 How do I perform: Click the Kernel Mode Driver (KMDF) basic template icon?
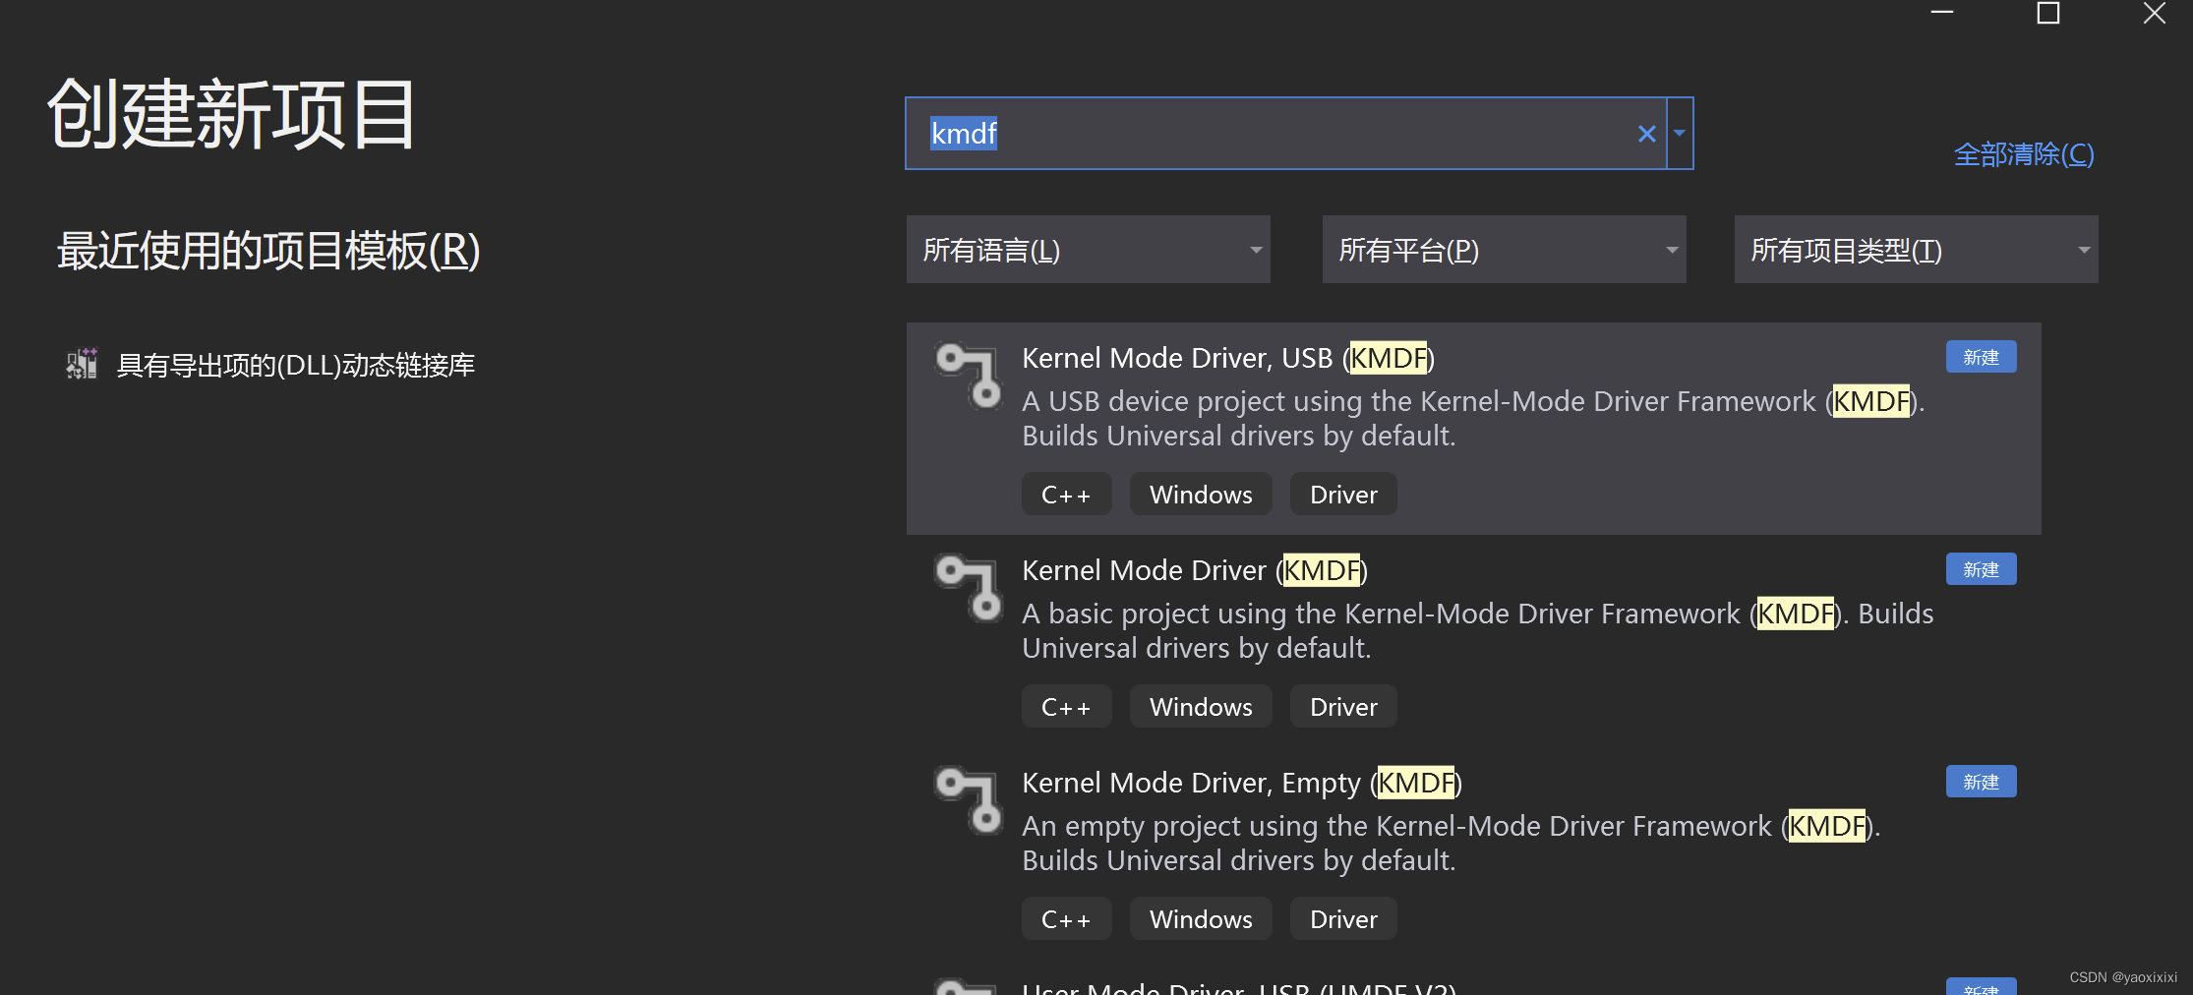point(969,588)
